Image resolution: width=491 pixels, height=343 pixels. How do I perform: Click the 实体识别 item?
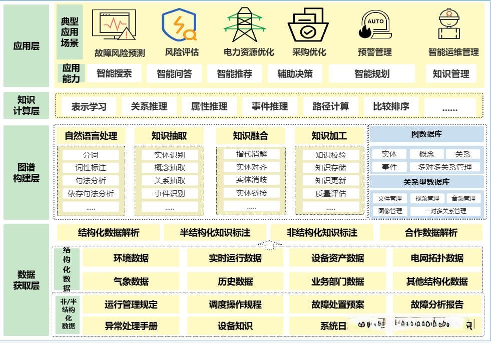pyautogui.click(x=169, y=155)
